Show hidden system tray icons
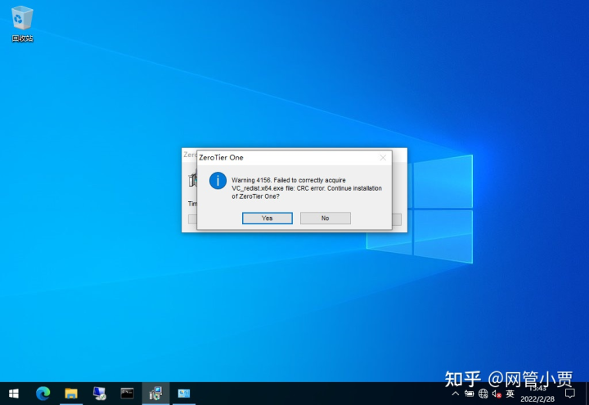Image resolution: width=589 pixels, height=405 pixels. point(456,394)
